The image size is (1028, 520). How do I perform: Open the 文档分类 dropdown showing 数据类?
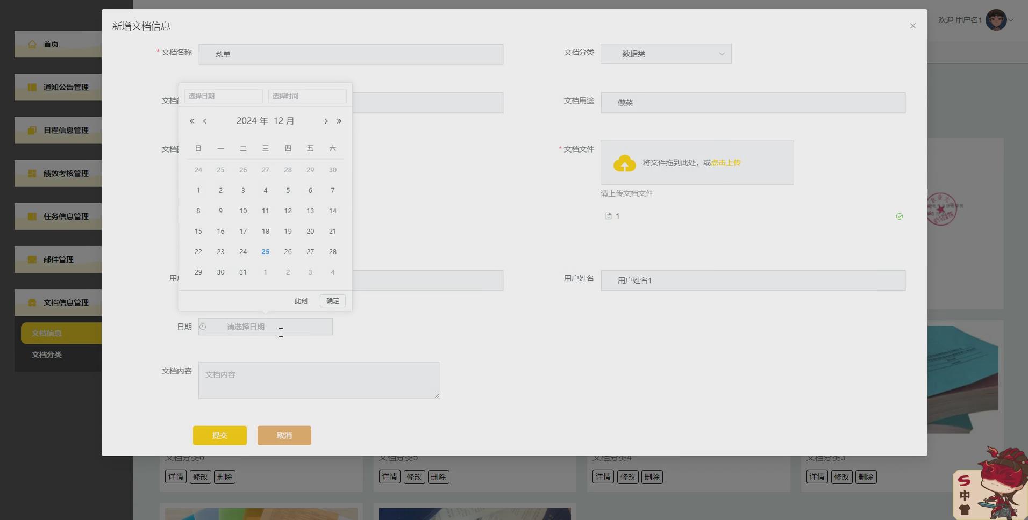pyautogui.click(x=665, y=54)
